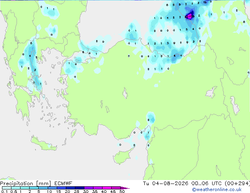The width and height of the screenshot is (250, 193).
Task: Open the weatheronline.co.uk copyright link
Action: pos(217,189)
